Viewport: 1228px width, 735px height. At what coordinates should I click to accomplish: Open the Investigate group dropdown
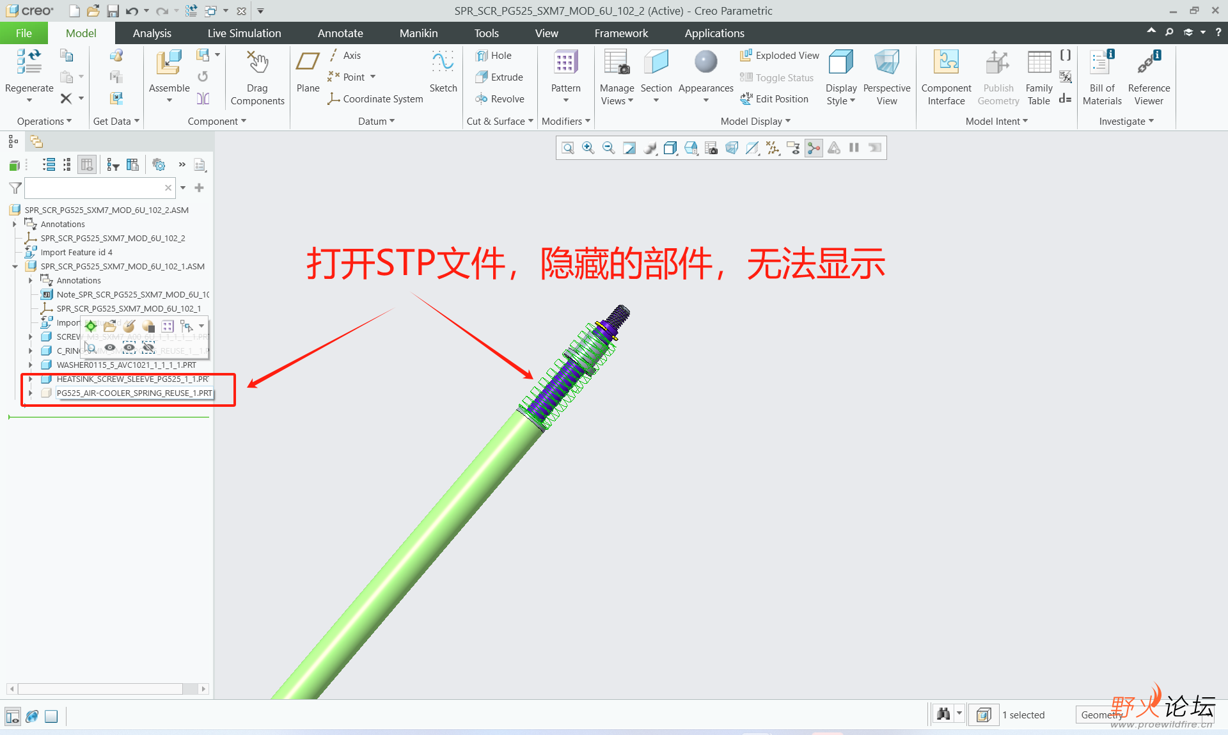tap(1126, 122)
